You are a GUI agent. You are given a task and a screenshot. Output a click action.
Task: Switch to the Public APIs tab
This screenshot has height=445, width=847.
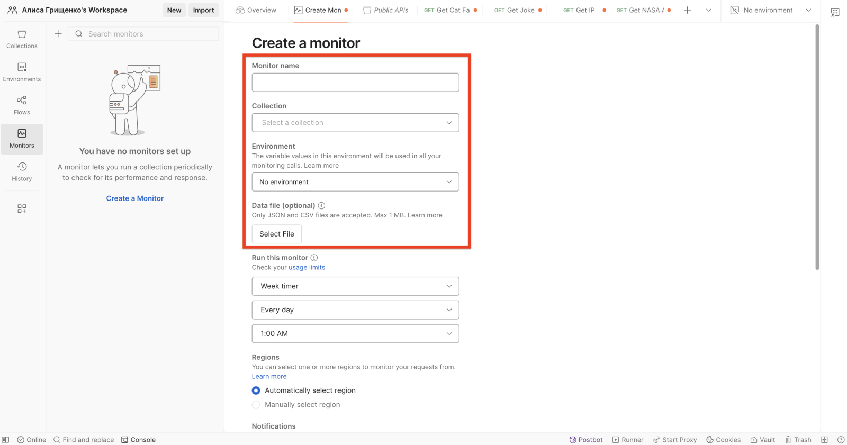point(386,10)
